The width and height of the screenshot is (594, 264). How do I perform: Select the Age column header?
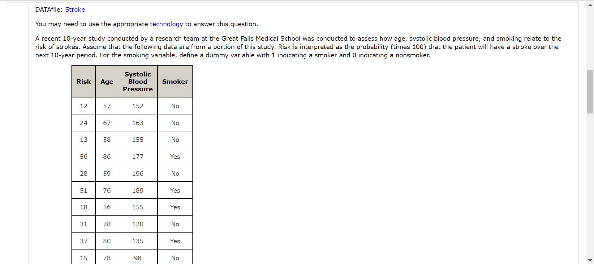pos(106,81)
